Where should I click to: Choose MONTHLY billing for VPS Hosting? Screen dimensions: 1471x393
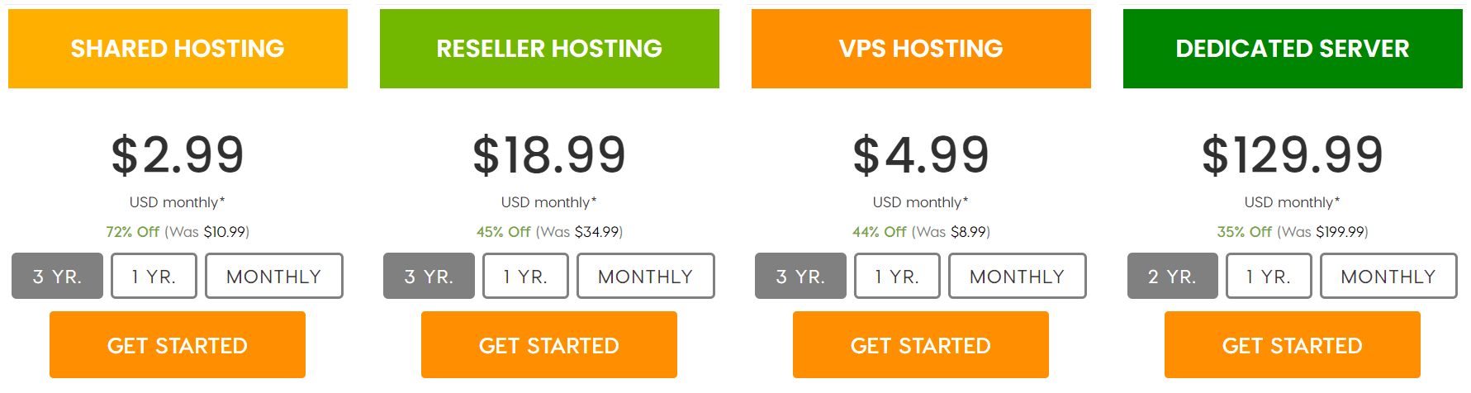(x=1018, y=276)
